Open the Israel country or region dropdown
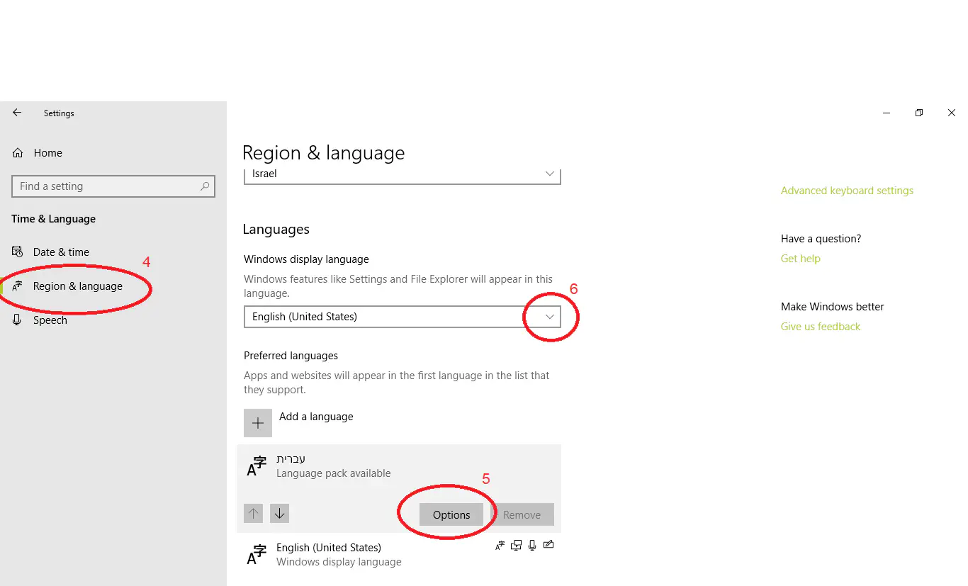 coord(549,174)
